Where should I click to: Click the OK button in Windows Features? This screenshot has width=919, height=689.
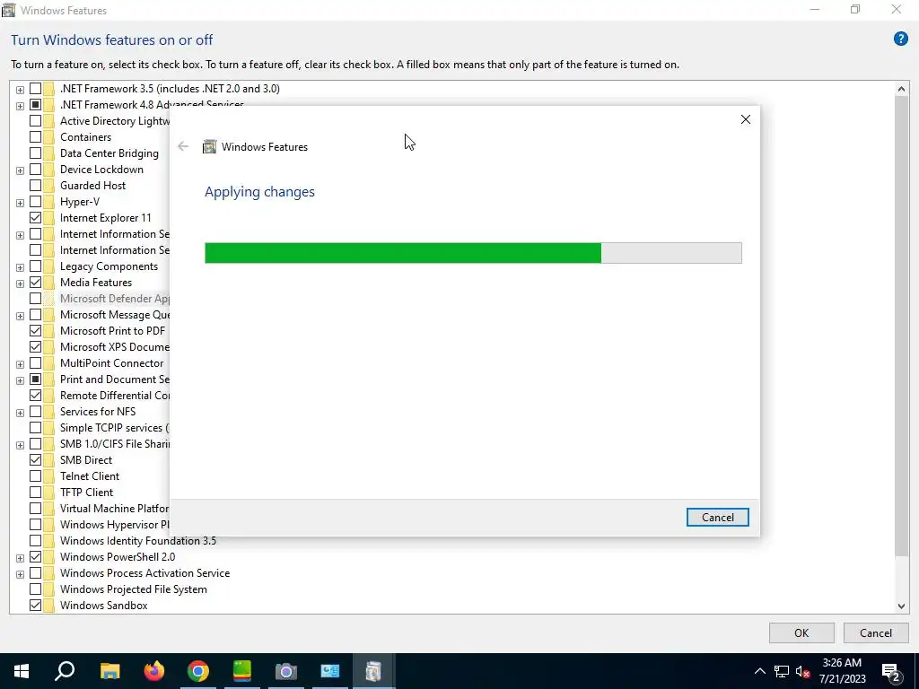coord(801,632)
